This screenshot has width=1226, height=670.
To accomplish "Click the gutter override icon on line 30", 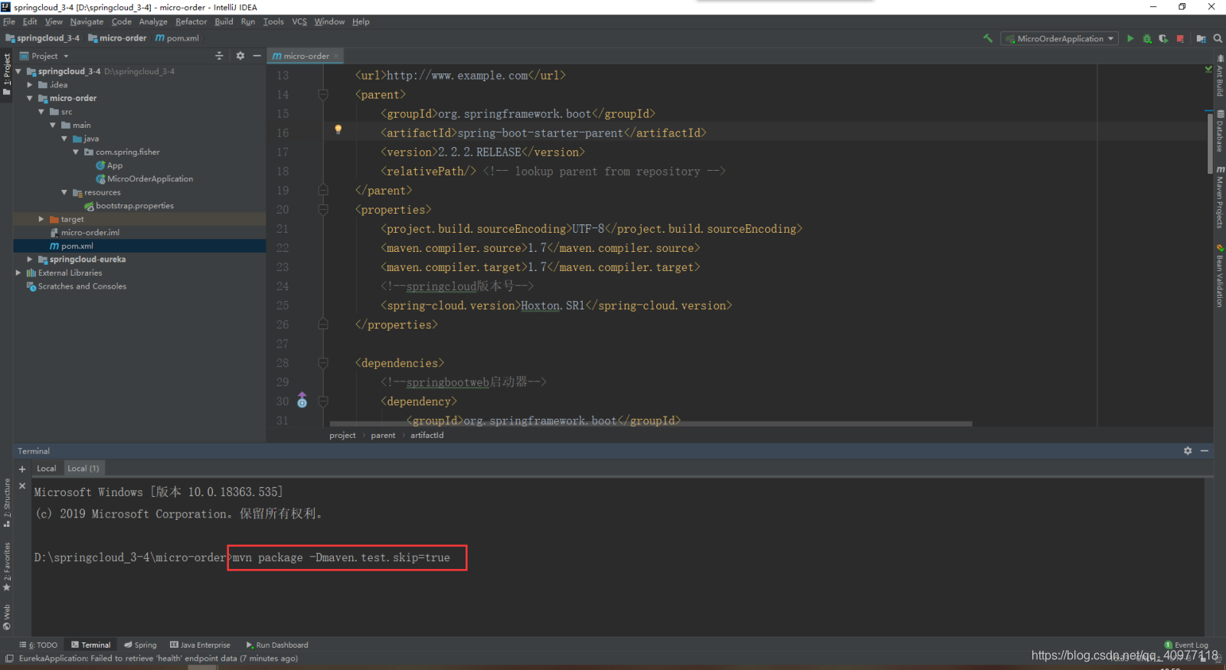I will [x=302, y=400].
